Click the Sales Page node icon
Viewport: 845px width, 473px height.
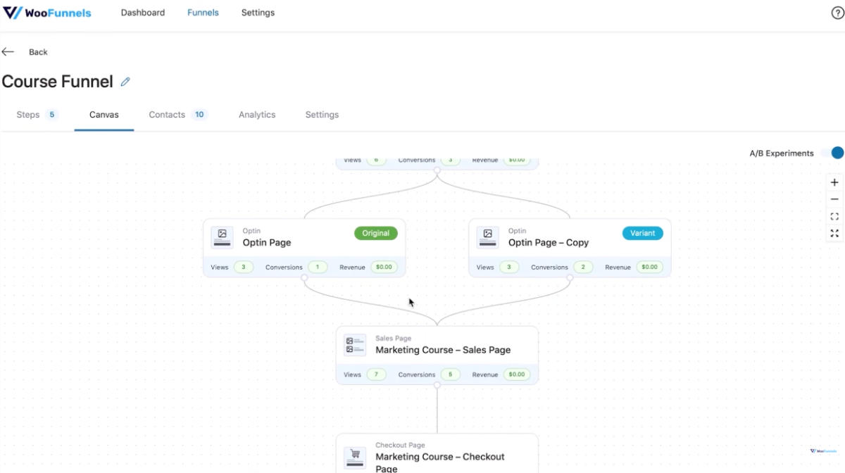tap(355, 345)
